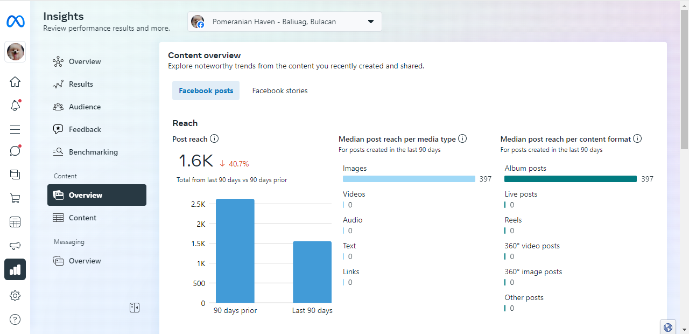Click the Help question mark icon
Screen dimensions: 689x334
click(x=15, y=319)
